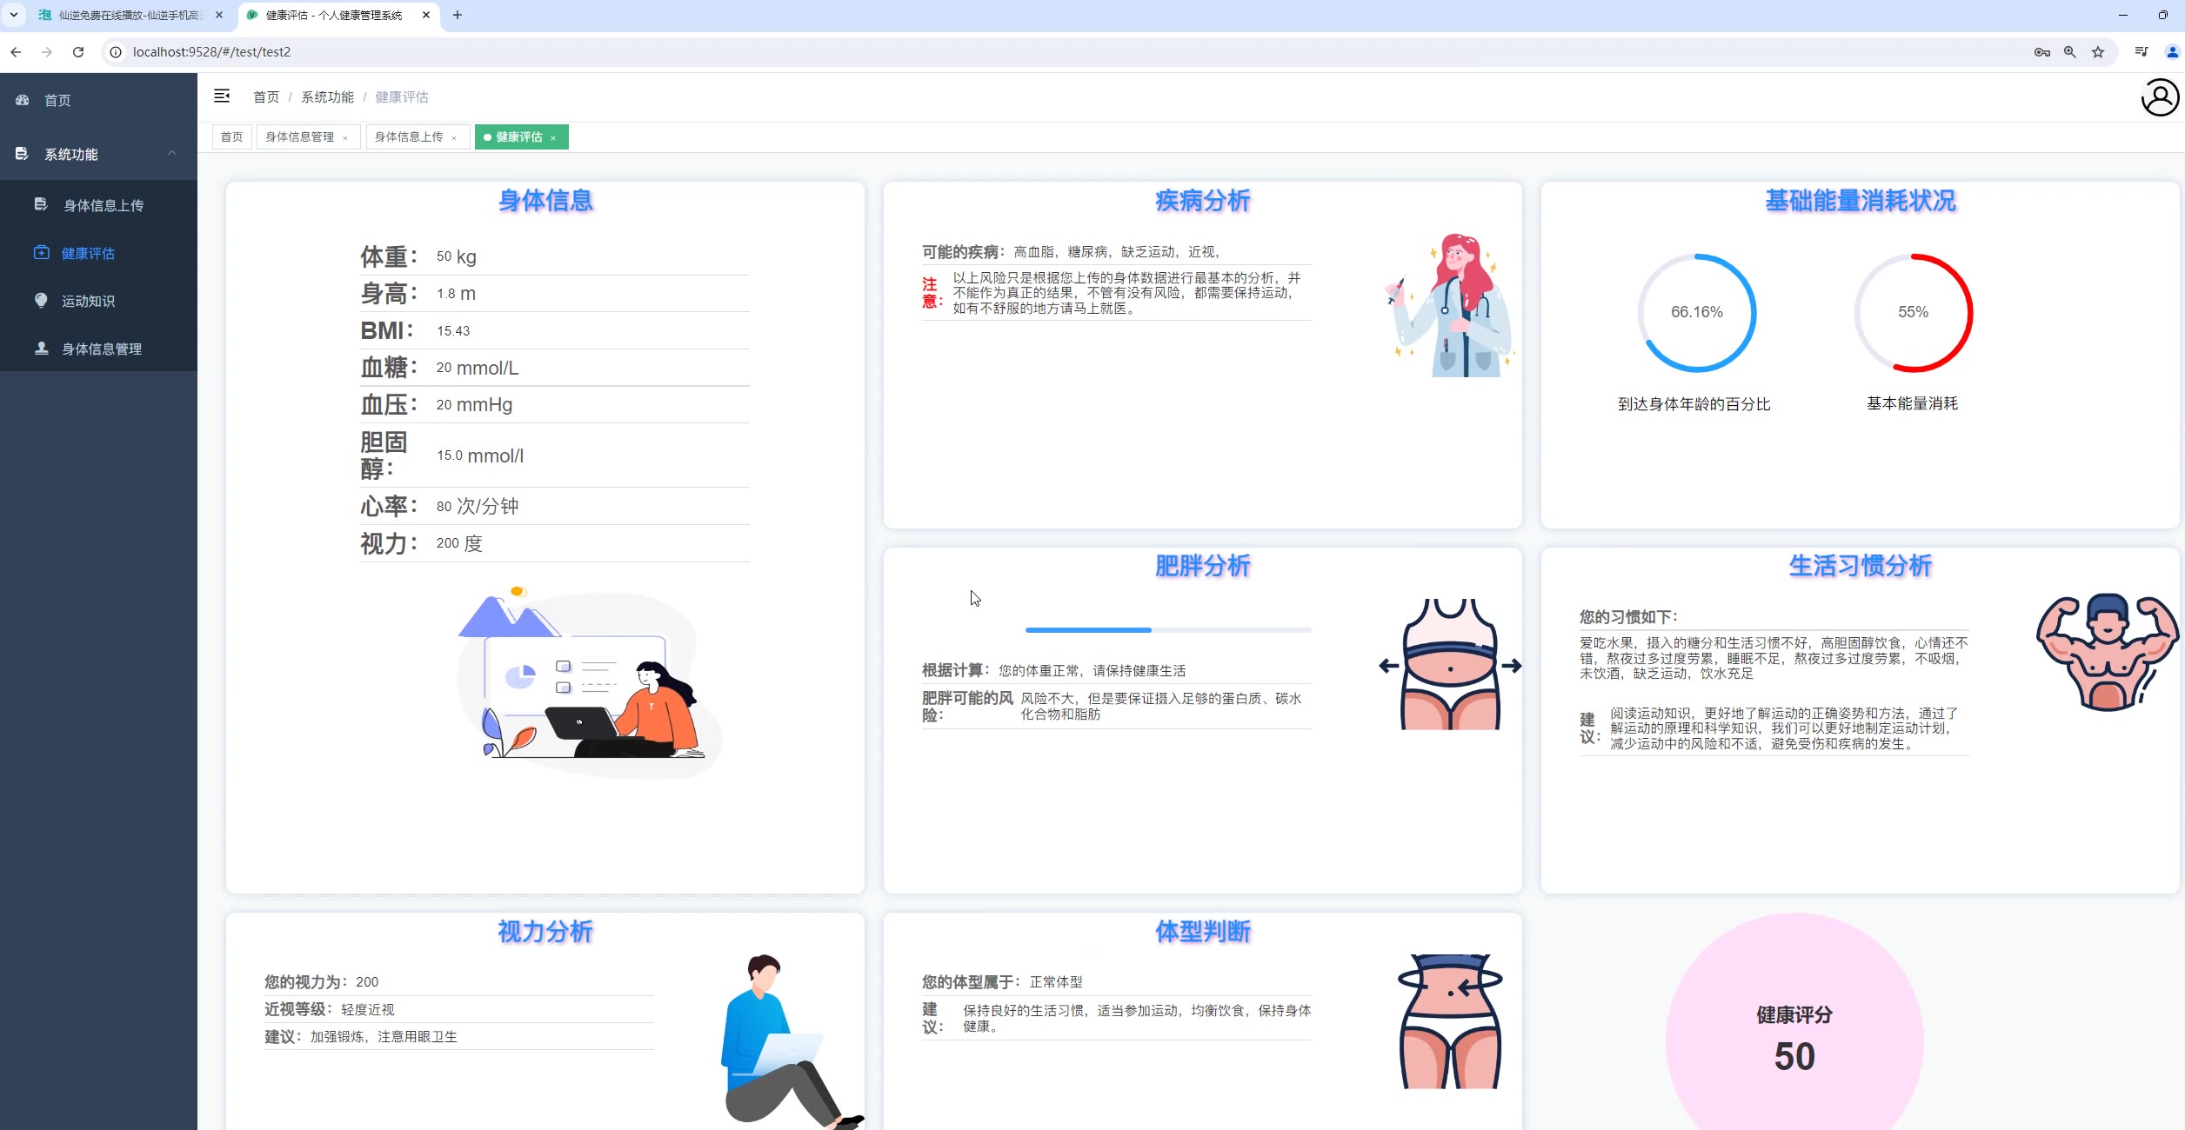Go to 首页 via breadcrumb link

click(x=265, y=96)
